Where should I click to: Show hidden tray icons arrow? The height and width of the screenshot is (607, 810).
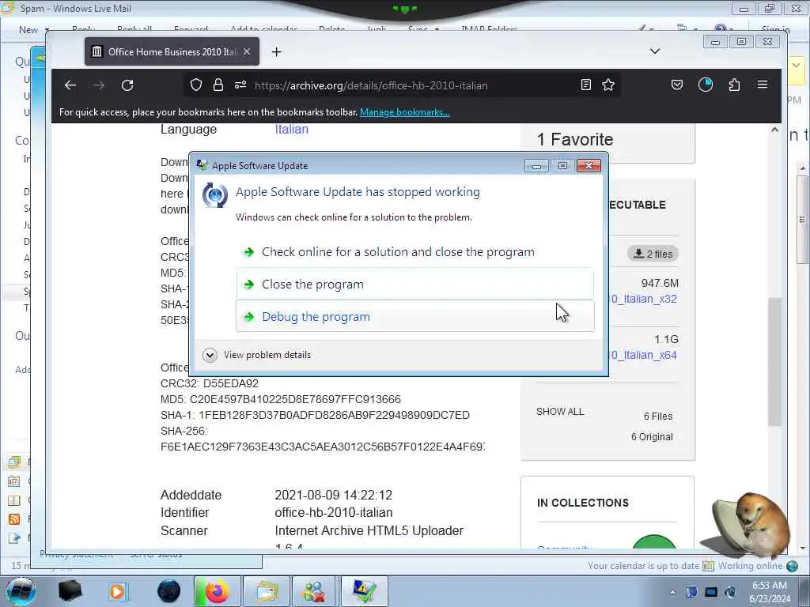(672, 592)
